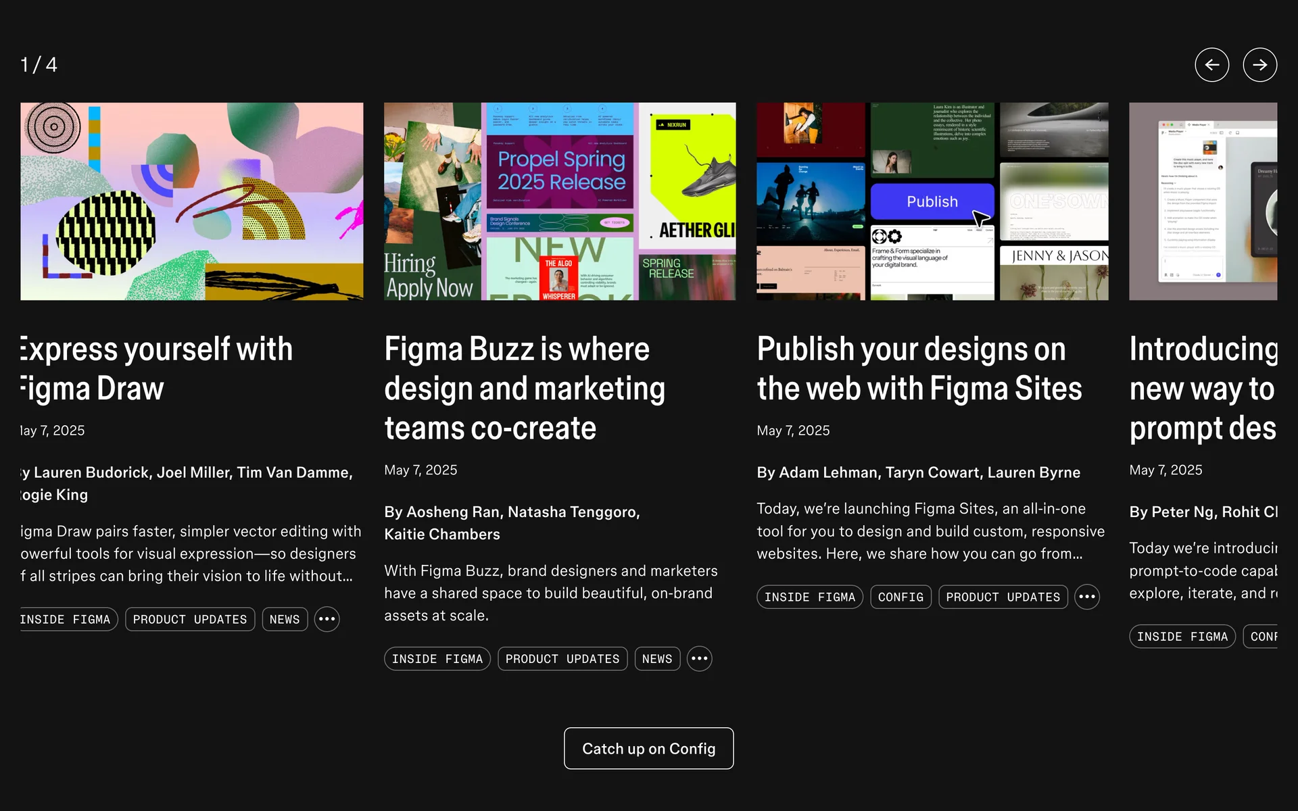
Task: Expand more tags on Figma Sites card
Action: pos(1086,597)
